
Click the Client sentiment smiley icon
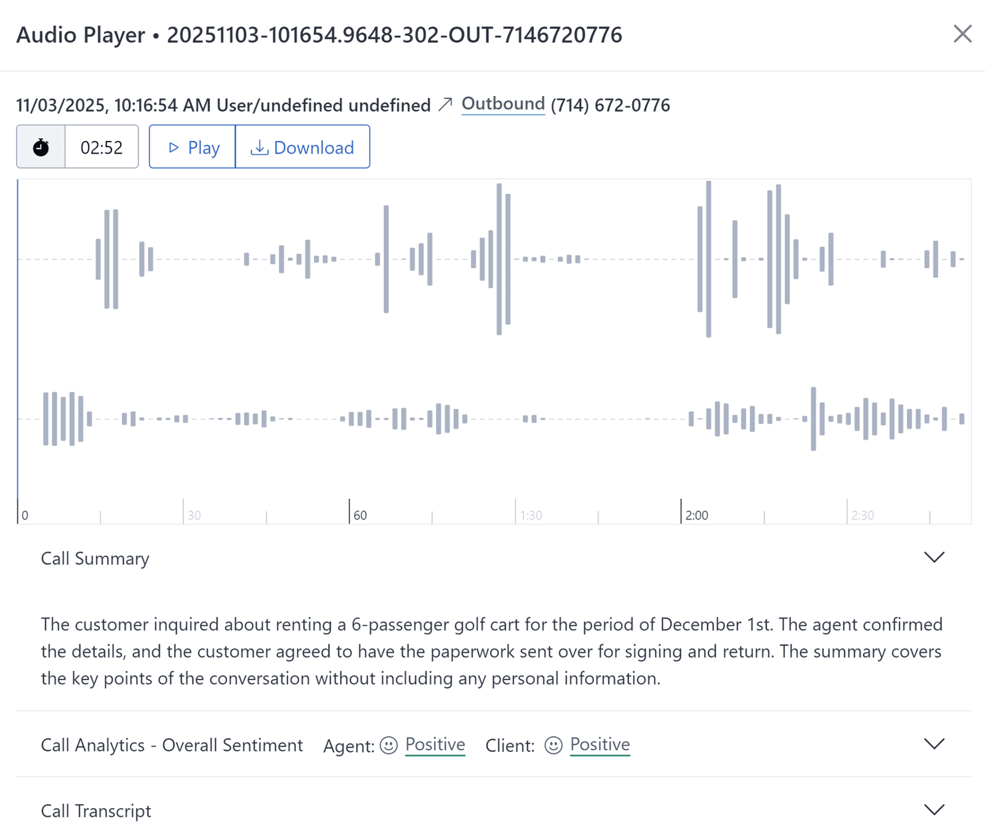(x=553, y=745)
